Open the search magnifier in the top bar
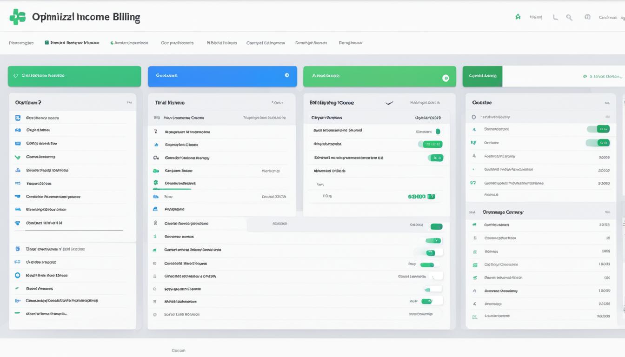 [x=569, y=17]
